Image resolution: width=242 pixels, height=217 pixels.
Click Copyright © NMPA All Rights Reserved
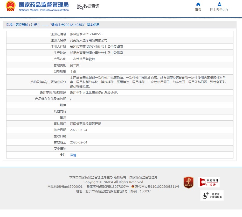pyautogui.click(x=113, y=182)
